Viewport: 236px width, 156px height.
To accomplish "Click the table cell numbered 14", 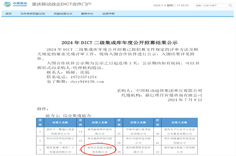I will (80, 132).
